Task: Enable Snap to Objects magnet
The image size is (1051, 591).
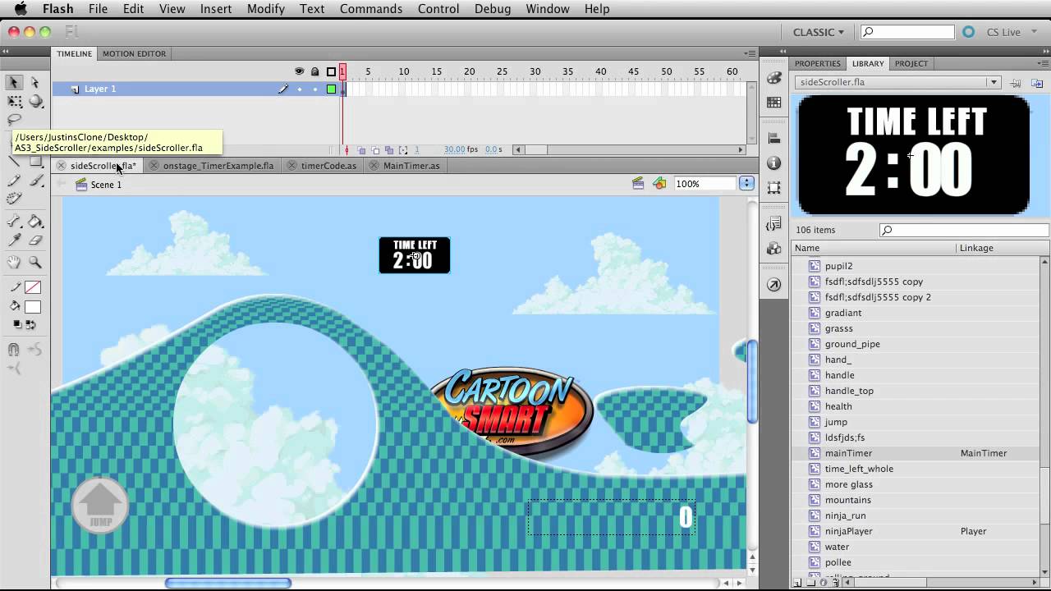Action: point(14,350)
